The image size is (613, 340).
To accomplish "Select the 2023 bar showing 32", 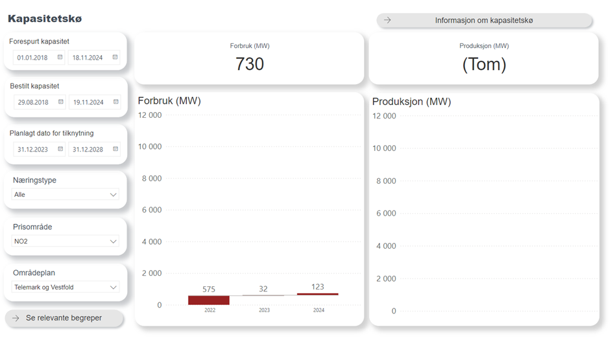I will pos(263,295).
